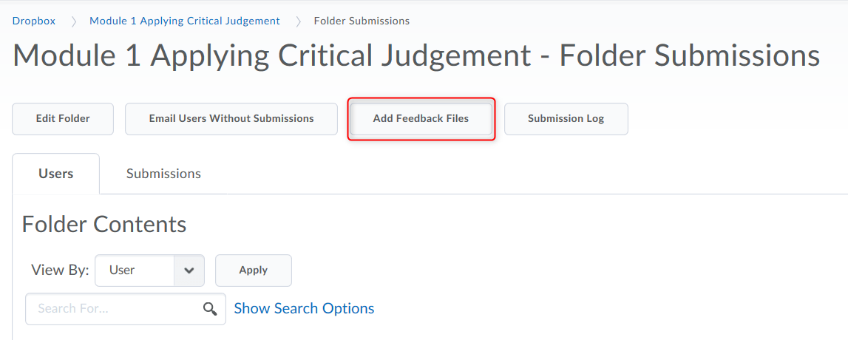Open the Submissions tab
The height and width of the screenshot is (340, 848).
tap(163, 174)
